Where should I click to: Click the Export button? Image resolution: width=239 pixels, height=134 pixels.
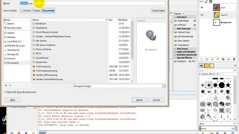click(x=139, y=100)
